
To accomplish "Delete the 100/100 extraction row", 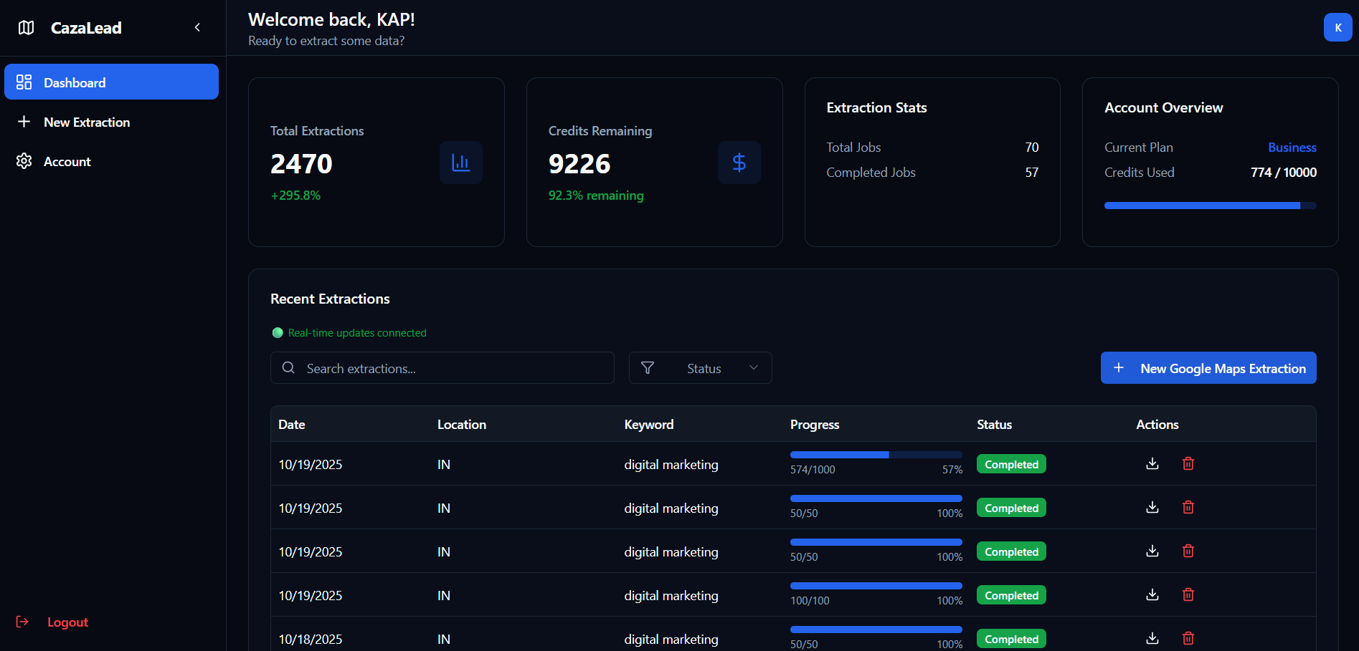I will [1188, 594].
